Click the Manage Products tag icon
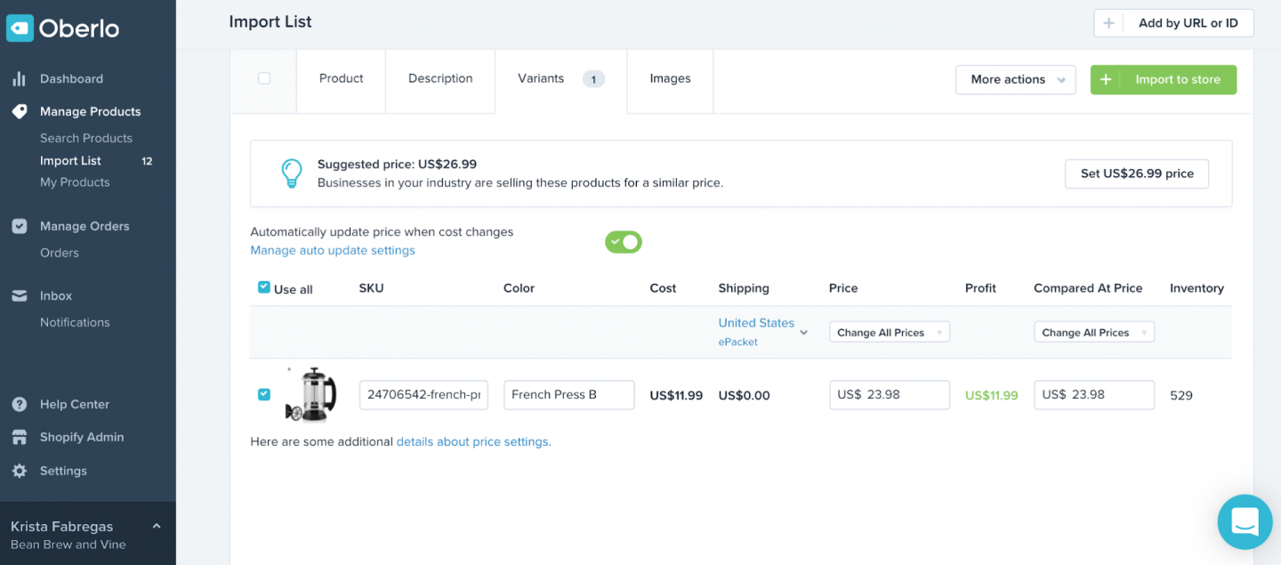Screen dimensions: 1281x565 pos(19,111)
